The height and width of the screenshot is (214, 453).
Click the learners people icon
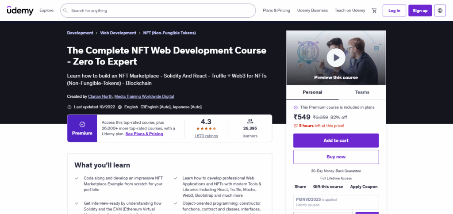click(x=250, y=121)
